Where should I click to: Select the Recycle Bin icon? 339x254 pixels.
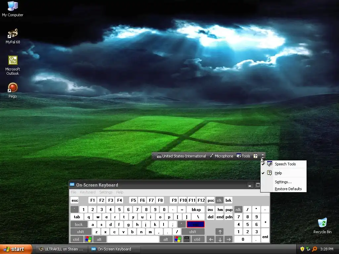322,226
